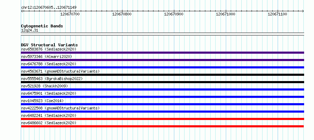Select the nsv5973346 purple variant bar
The image size is (314, 140).
162,60
